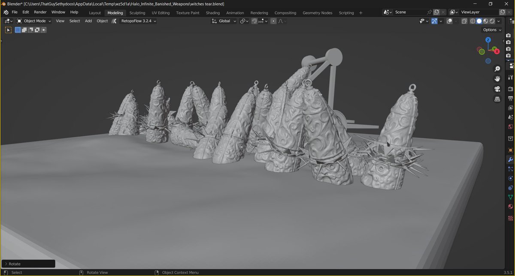515x276 pixels.
Task: Open viewport shading options dropdown arrow
Action: (x=498, y=21)
